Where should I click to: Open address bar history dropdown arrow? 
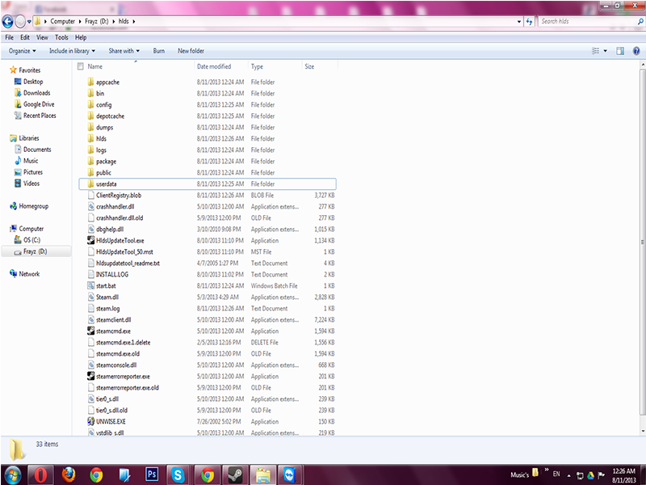click(519, 22)
